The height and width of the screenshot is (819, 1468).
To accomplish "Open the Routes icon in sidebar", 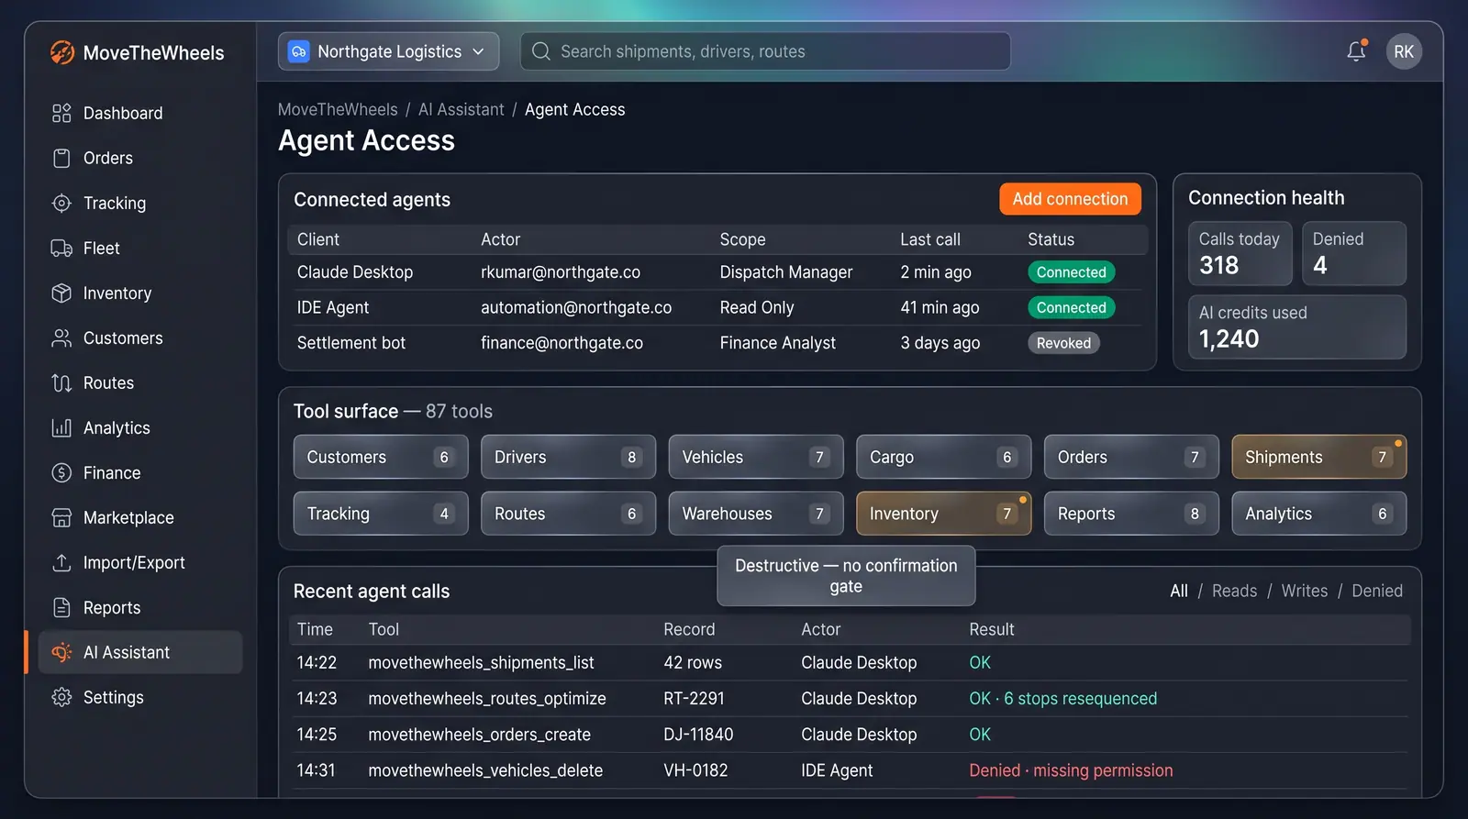I will pos(61,382).
